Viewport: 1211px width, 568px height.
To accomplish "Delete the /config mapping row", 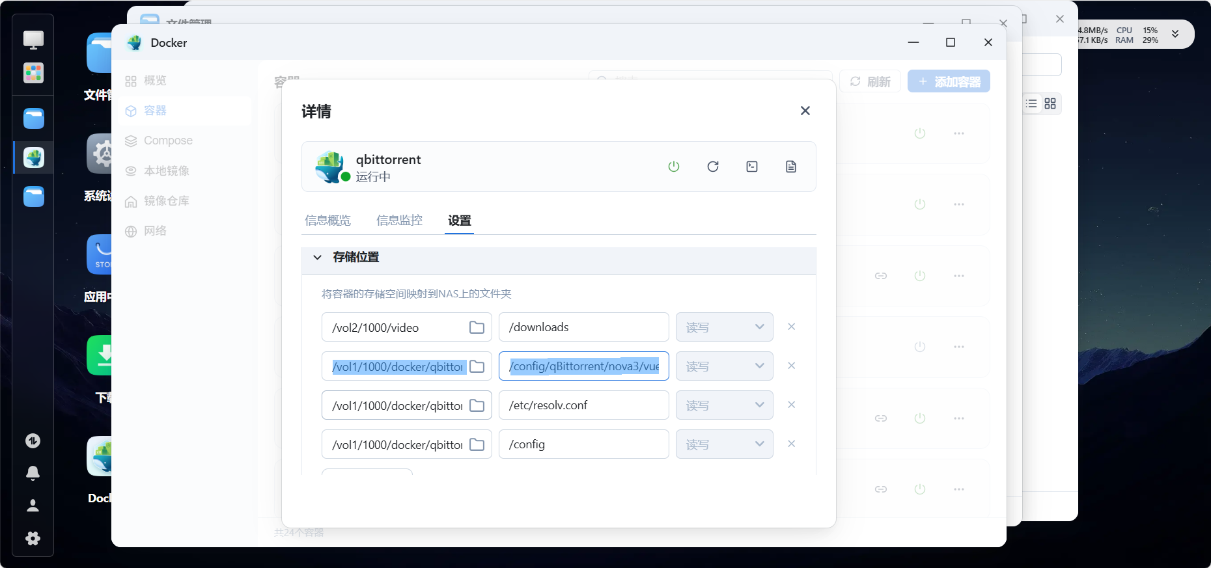I will pos(792,444).
